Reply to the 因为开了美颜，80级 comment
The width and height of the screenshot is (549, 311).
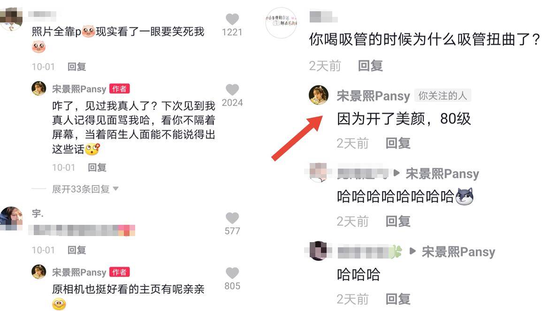point(398,143)
